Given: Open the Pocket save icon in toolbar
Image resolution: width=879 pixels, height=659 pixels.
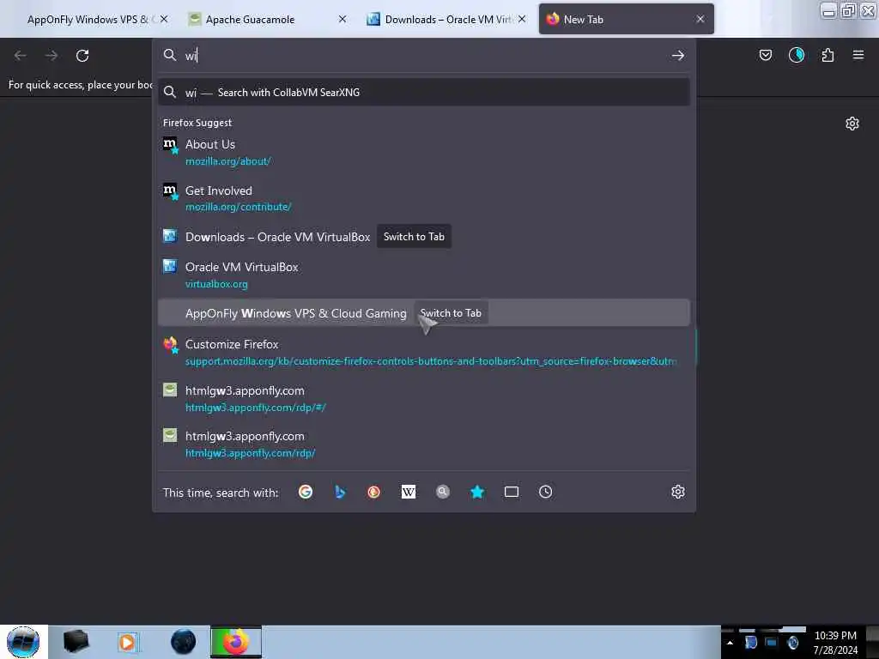Looking at the screenshot, I should click(765, 55).
